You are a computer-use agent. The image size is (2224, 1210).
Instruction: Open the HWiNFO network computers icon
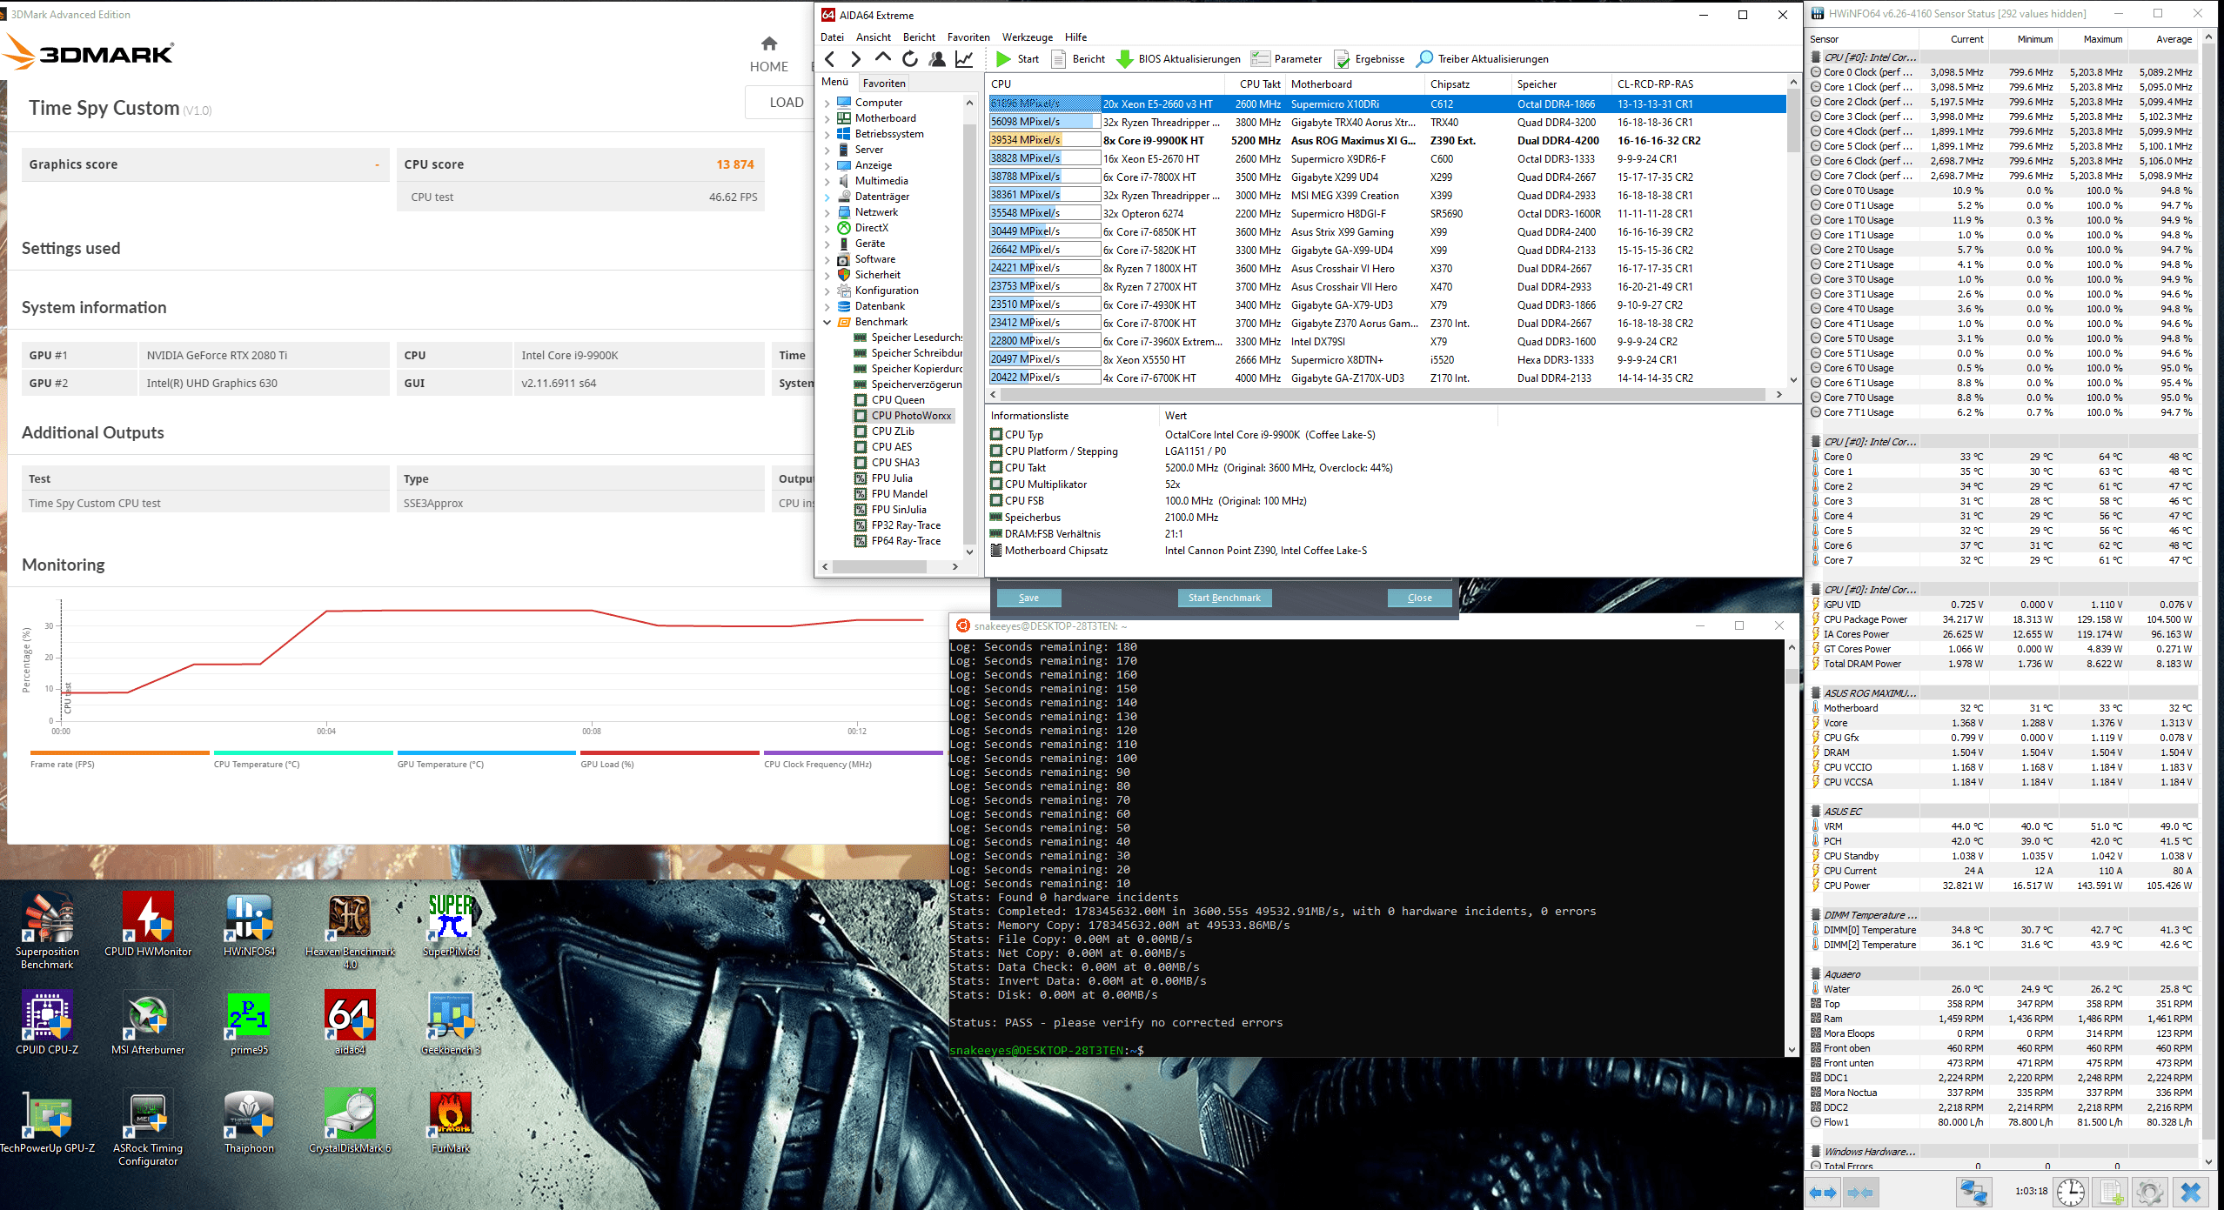pyautogui.click(x=1973, y=1192)
